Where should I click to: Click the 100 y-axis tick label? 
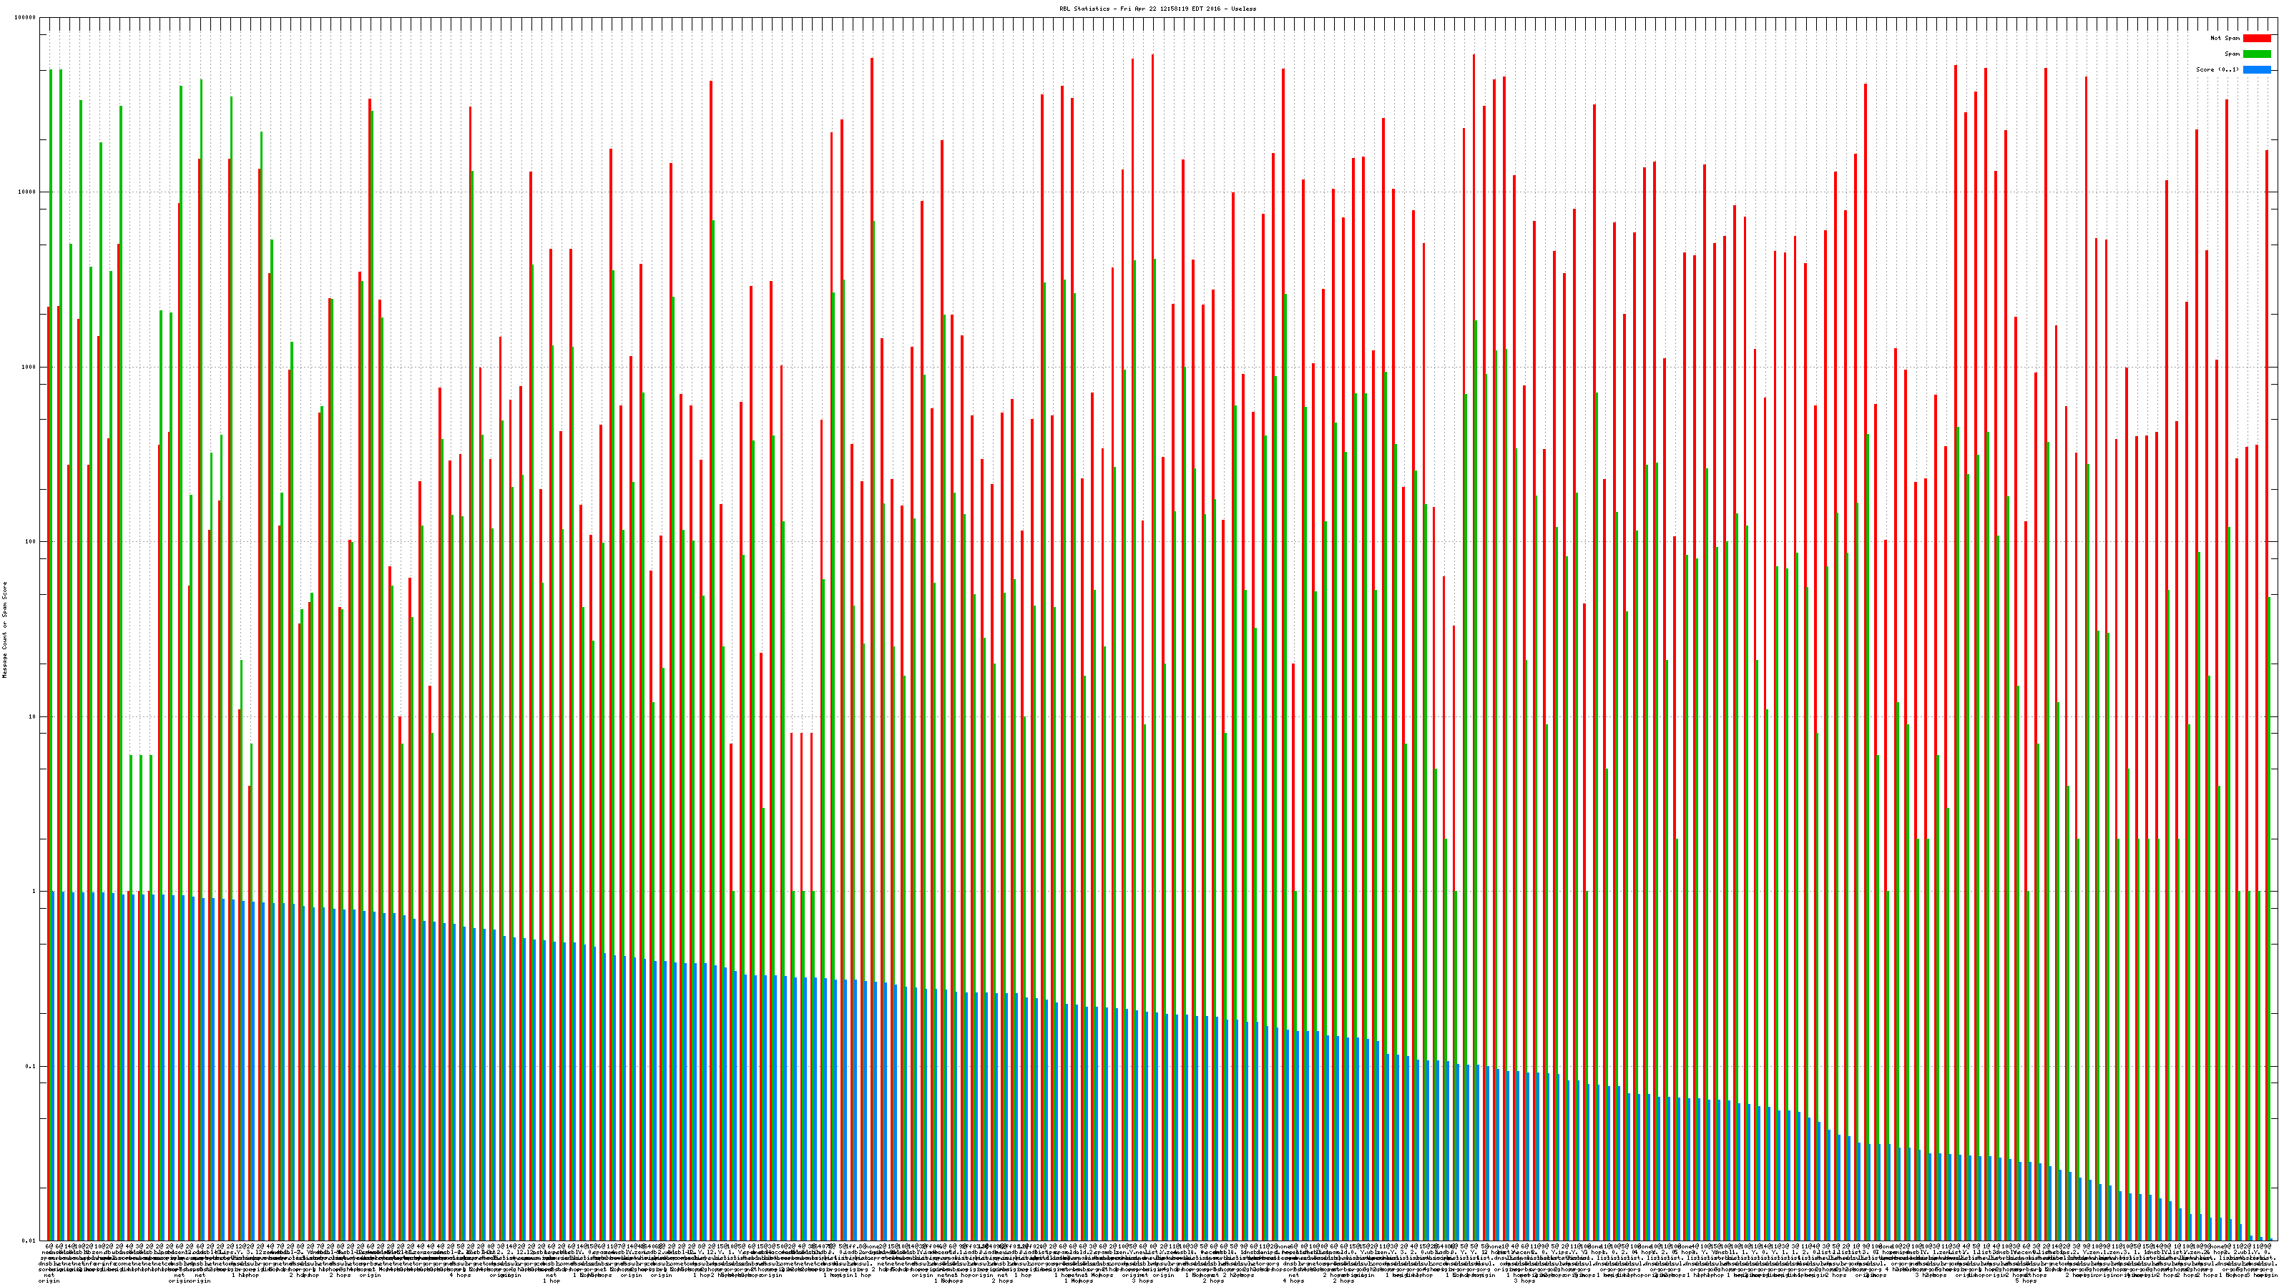[30, 542]
